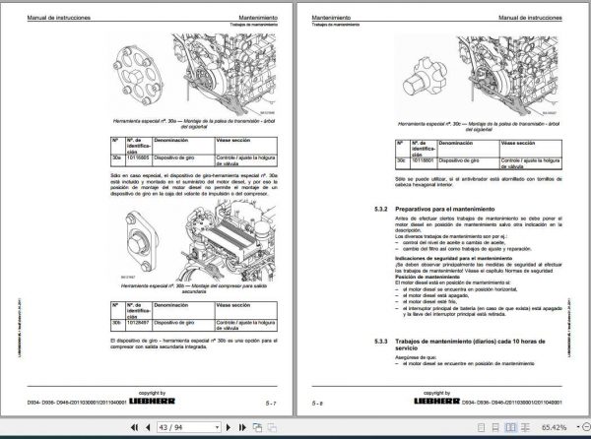Click heading 5.3.2 Preparativos para el mantenimiento
This screenshot has height=439, width=591.
434,209
